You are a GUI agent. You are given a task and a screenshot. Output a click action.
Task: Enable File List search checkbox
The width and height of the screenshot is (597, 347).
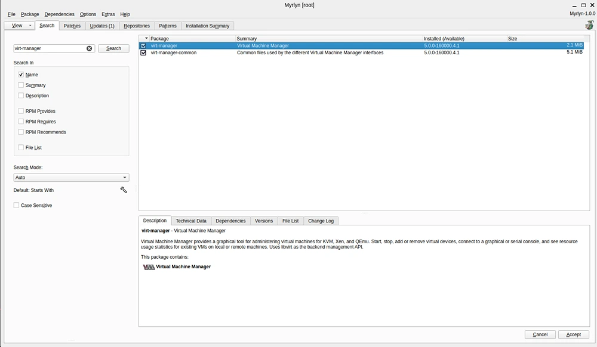point(21,147)
